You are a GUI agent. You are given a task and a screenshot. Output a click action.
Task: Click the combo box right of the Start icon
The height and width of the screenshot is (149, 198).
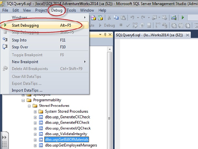[x=193, y=18]
